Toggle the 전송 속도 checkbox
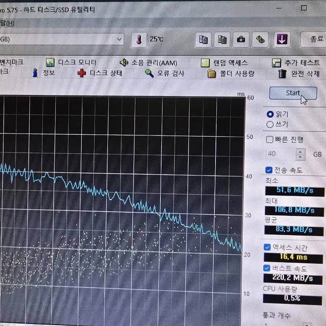This screenshot has width=326, height=326. [269, 170]
